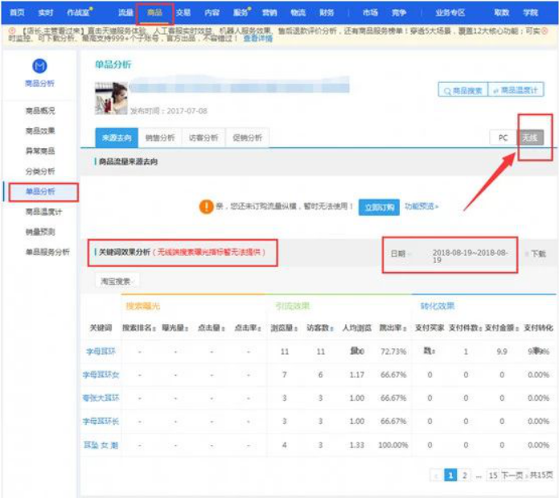This screenshot has height=498, width=559.
Task: Click the 商品搜索 search button
Action: click(463, 90)
